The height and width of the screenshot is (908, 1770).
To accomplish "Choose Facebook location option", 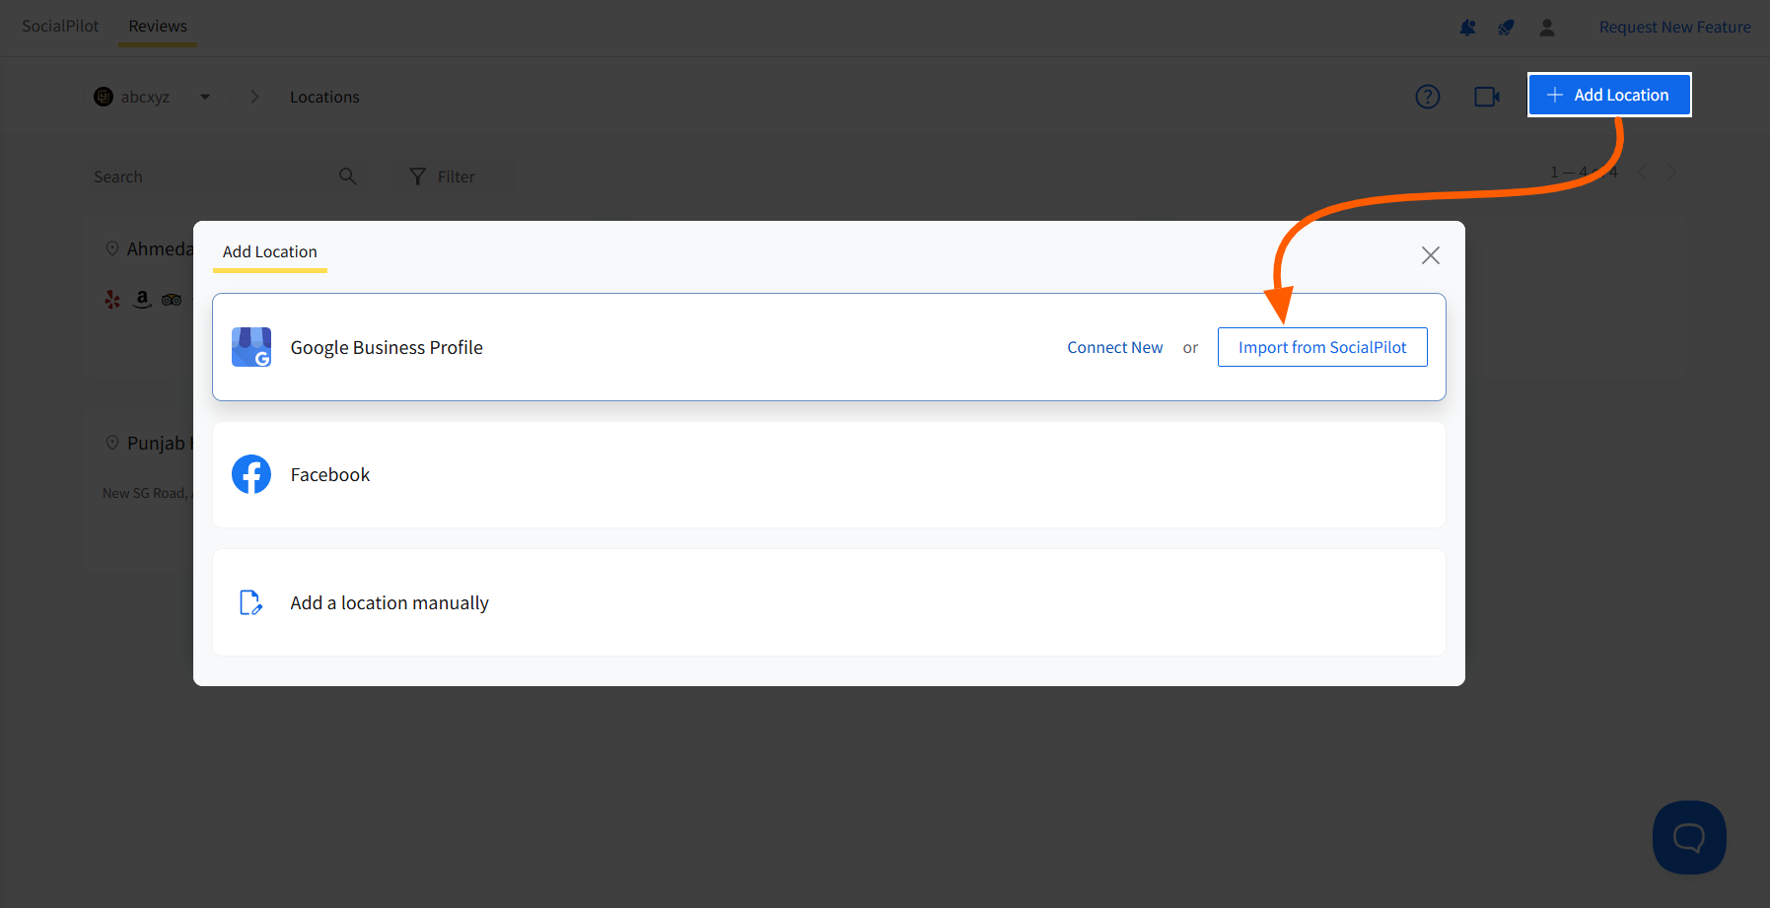I will coord(829,475).
